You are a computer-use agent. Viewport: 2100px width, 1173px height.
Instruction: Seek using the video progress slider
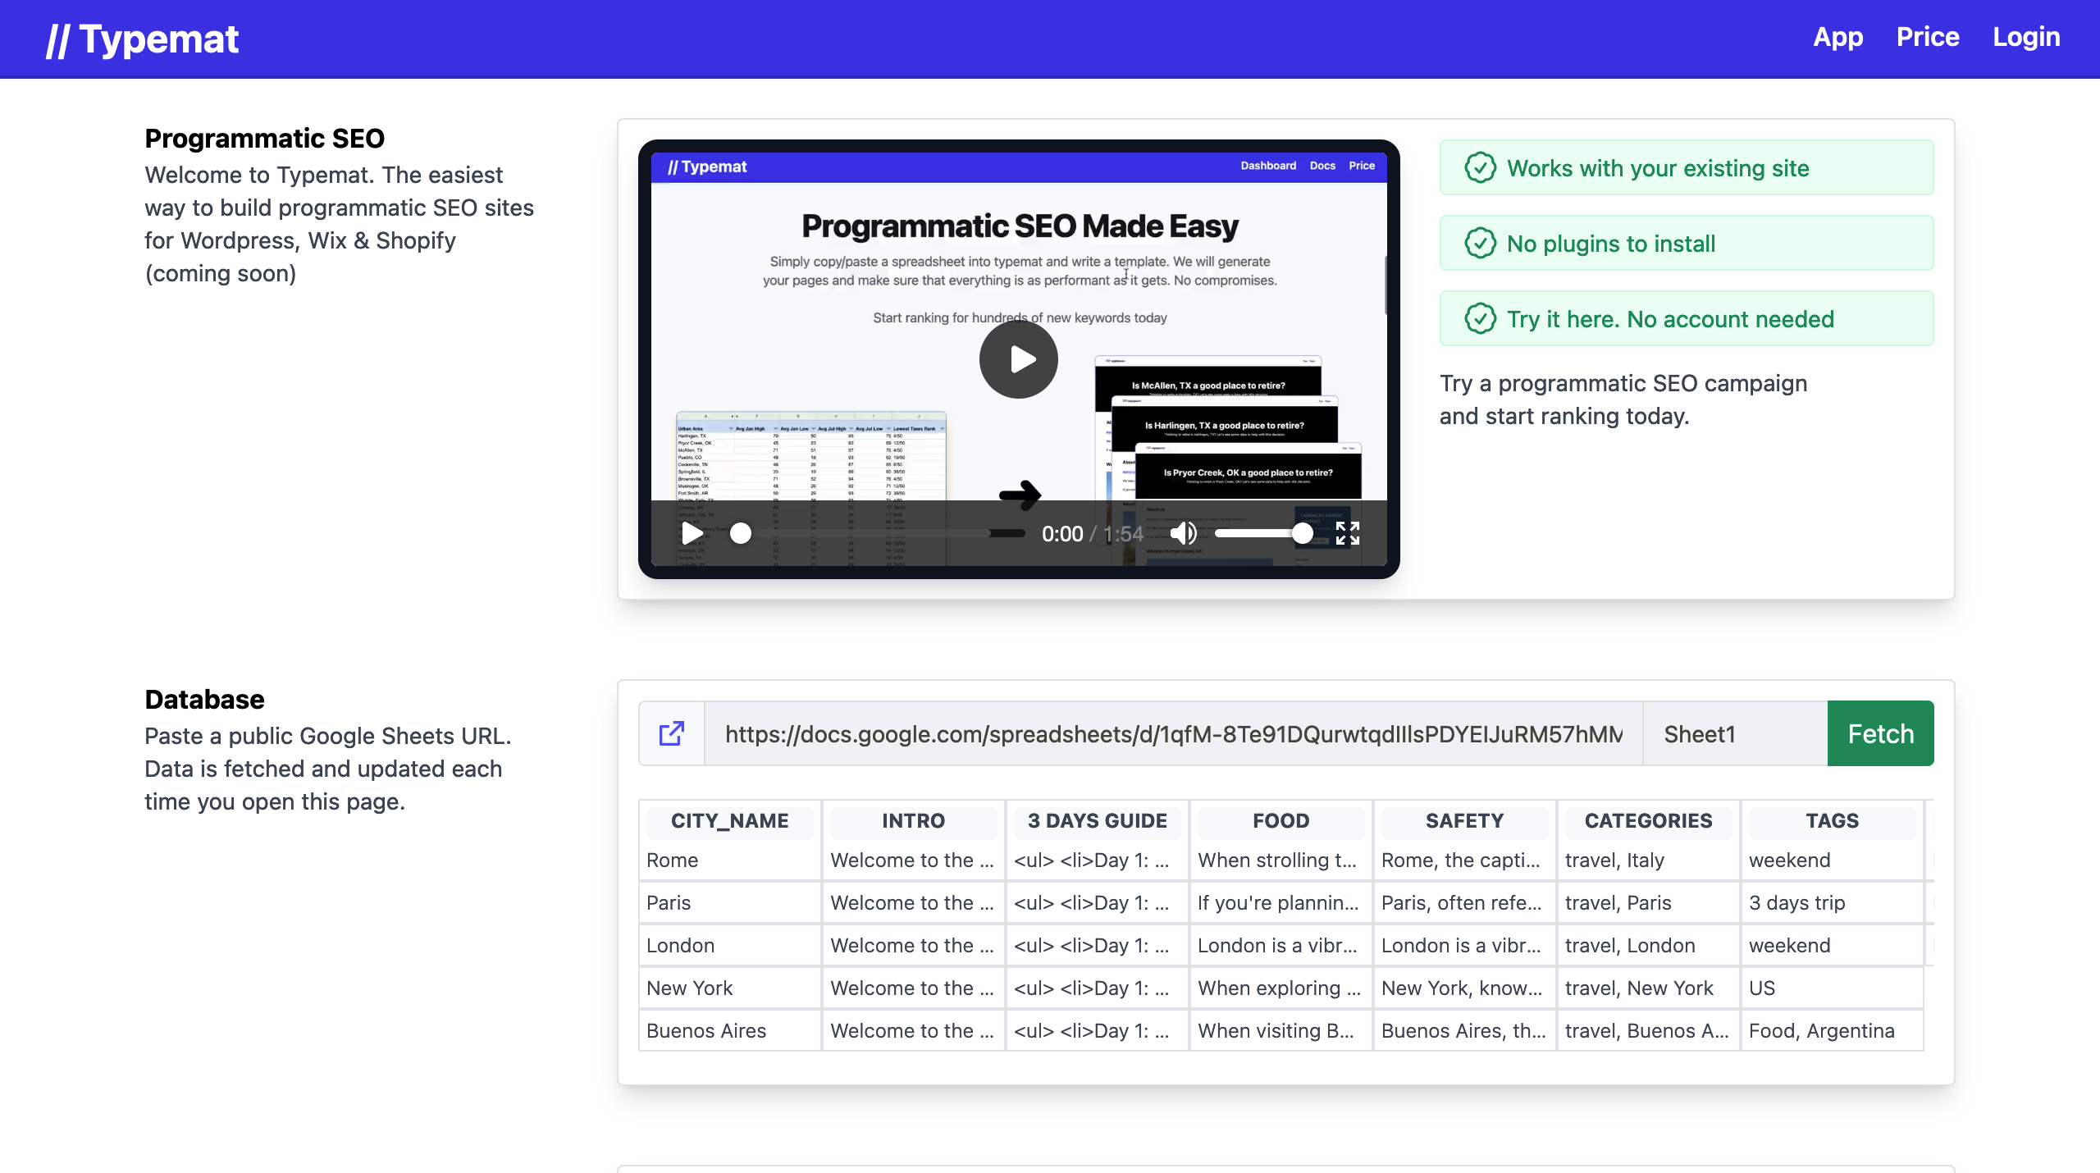877,533
